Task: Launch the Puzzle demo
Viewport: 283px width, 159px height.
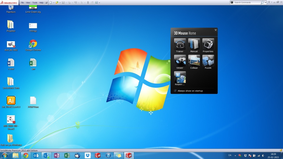Action: 208,62
